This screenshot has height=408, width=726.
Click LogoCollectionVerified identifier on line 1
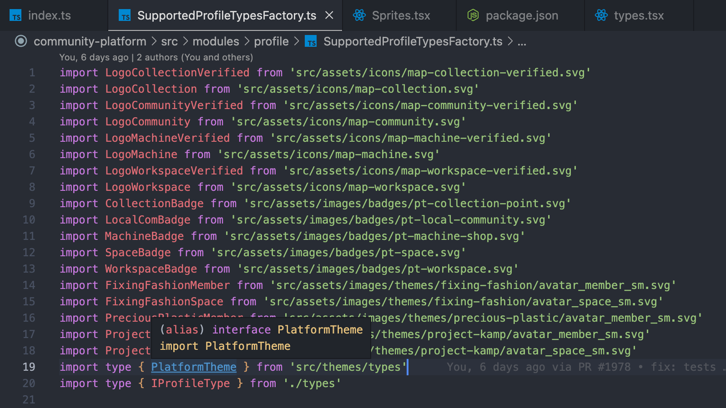177,72
